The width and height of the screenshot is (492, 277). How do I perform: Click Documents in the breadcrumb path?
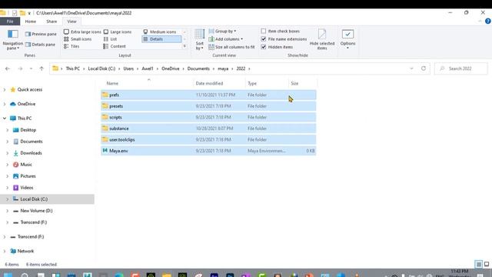pos(198,68)
